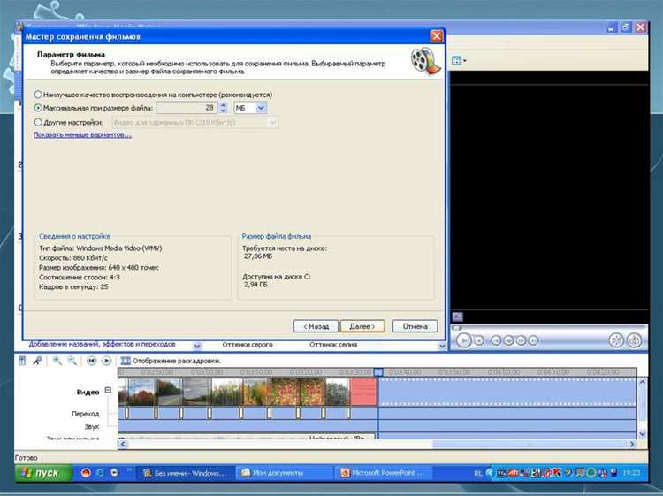Click the preview monitor seek bar
Image resolution: width=663 pixels, height=496 pixels.
click(x=549, y=328)
